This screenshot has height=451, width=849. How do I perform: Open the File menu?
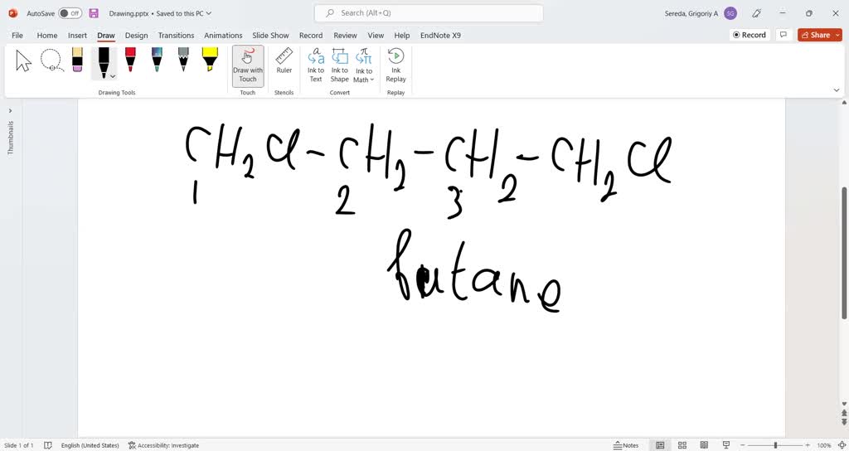click(x=17, y=35)
